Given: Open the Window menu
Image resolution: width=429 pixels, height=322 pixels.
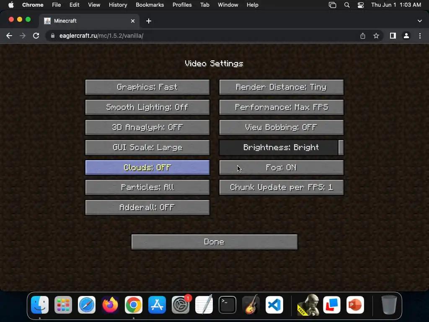Looking at the screenshot, I should pyautogui.click(x=228, y=5).
